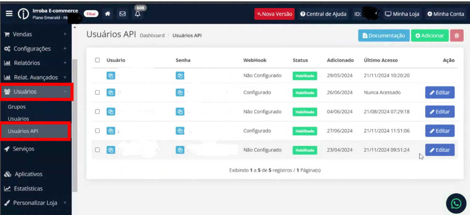This screenshot has width=470, height=215.
Task: Expand the Personalizar Loja menu
Action: tap(36, 203)
